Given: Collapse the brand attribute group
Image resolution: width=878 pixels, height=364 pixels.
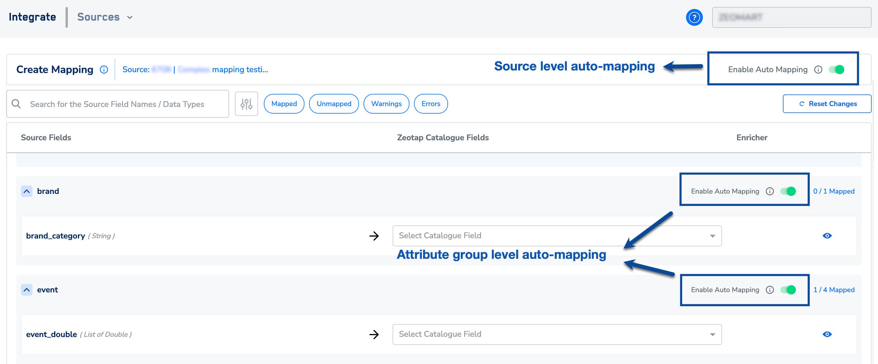Looking at the screenshot, I should click(27, 191).
